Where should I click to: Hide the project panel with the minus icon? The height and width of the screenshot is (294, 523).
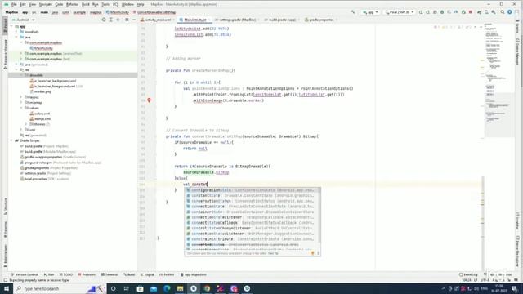(134, 20)
